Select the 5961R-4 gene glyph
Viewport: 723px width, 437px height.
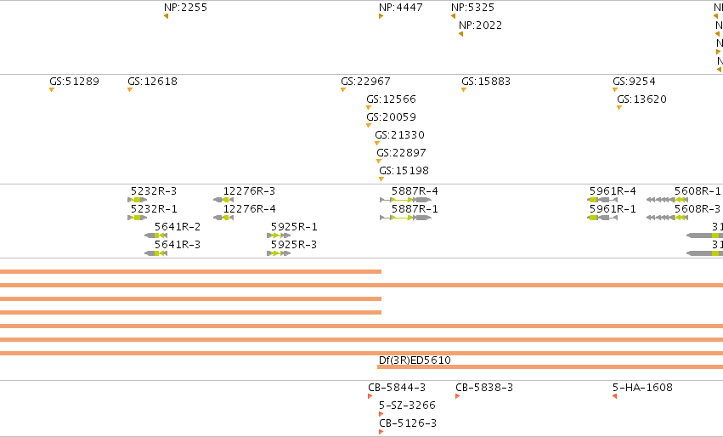pos(602,200)
